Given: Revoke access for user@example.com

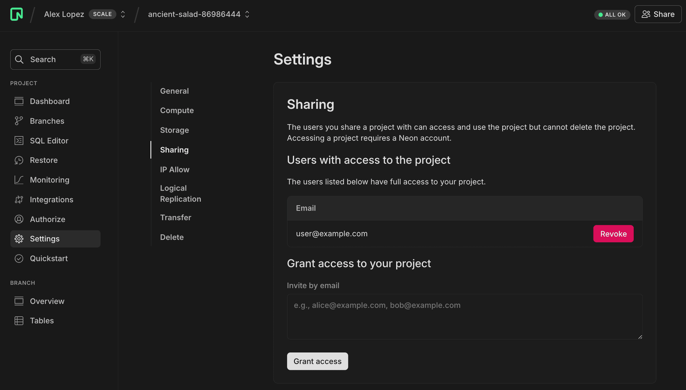Looking at the screenshot, I should click(613, 234).
